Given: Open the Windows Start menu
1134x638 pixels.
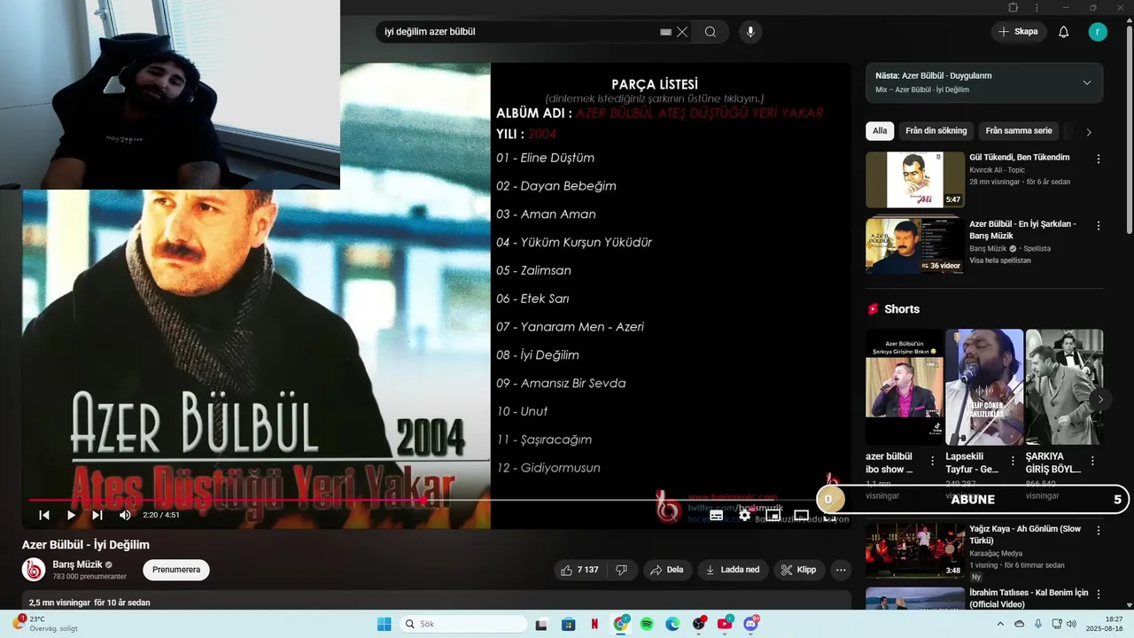Looking at the screenshot, I should pyautogui.click(x=384, y=624).
